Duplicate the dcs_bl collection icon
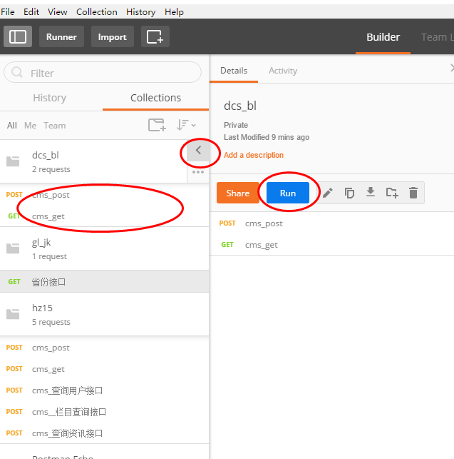The image size is (454, 459). 349,193
